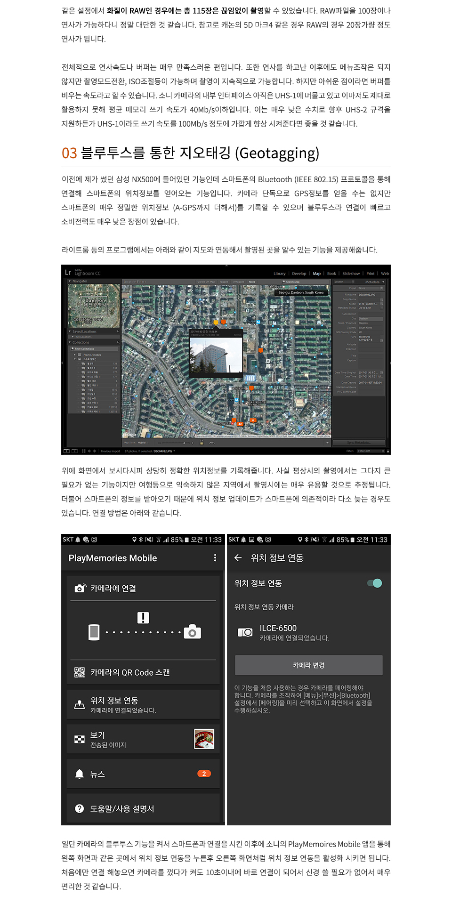Image resolution: width=452 pixels, height=920 pixels.
Task: Tap the bell icon beside 뉴스
Action: click(80, 774)
